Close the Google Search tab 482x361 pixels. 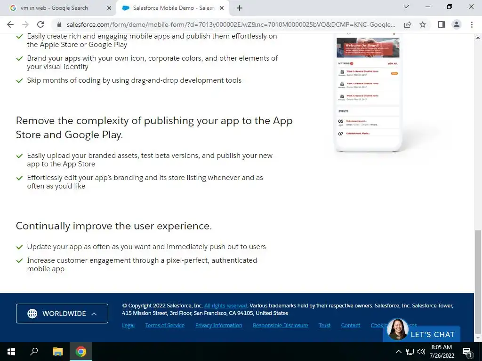[x=109, y=8]
